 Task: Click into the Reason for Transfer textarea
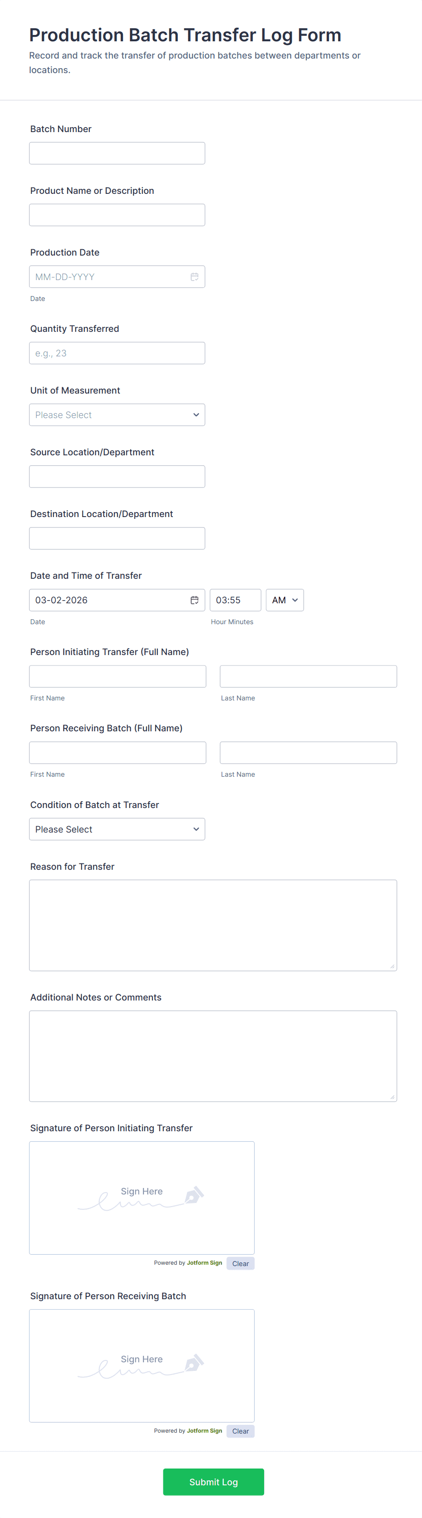coord(213,925)
